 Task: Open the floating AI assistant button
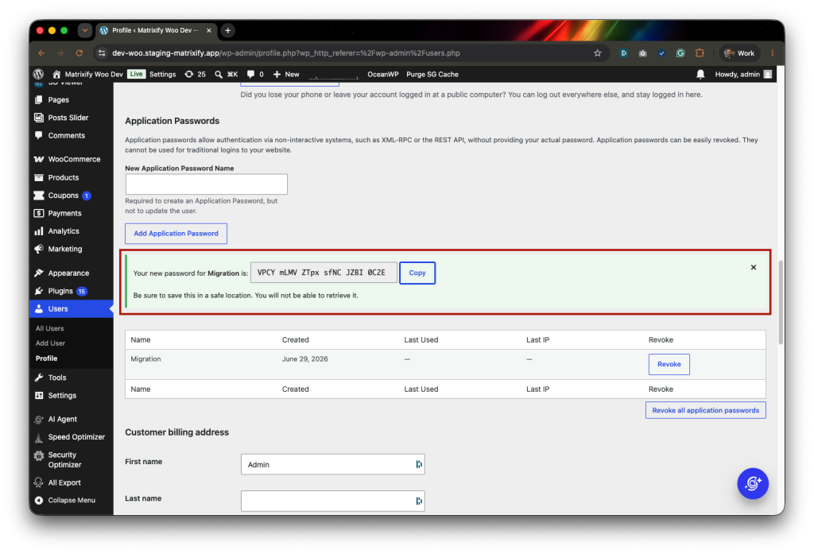[753, 483]
